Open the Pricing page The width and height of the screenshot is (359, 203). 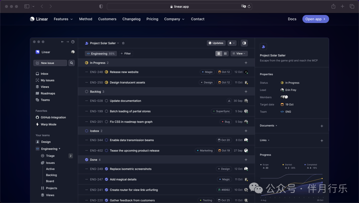point(152,19)
